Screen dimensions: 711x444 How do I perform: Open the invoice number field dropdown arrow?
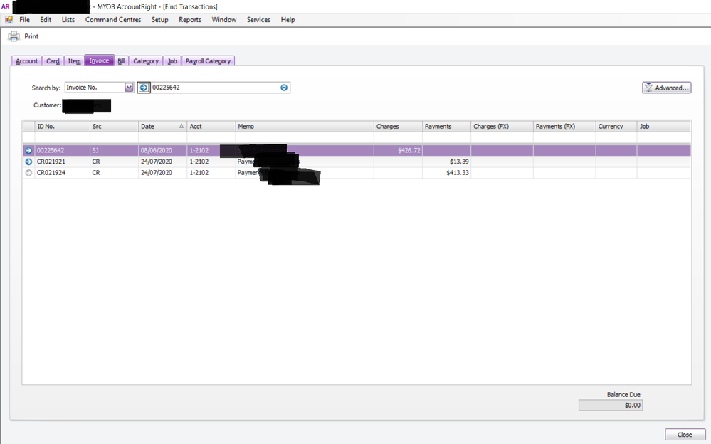point(284,88)
